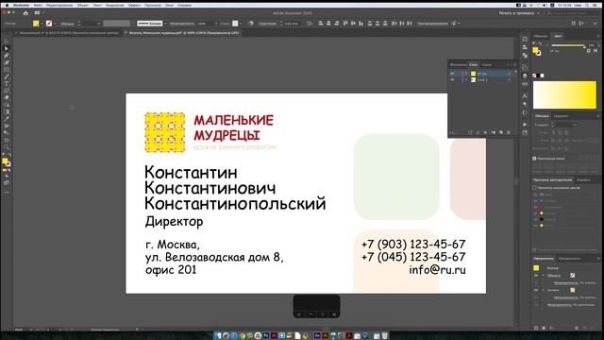Image resolution: width=604 pixels, height=340 pixels.
Task: Click horizontal align left icon in control bar
Action: tap(321, 24)
